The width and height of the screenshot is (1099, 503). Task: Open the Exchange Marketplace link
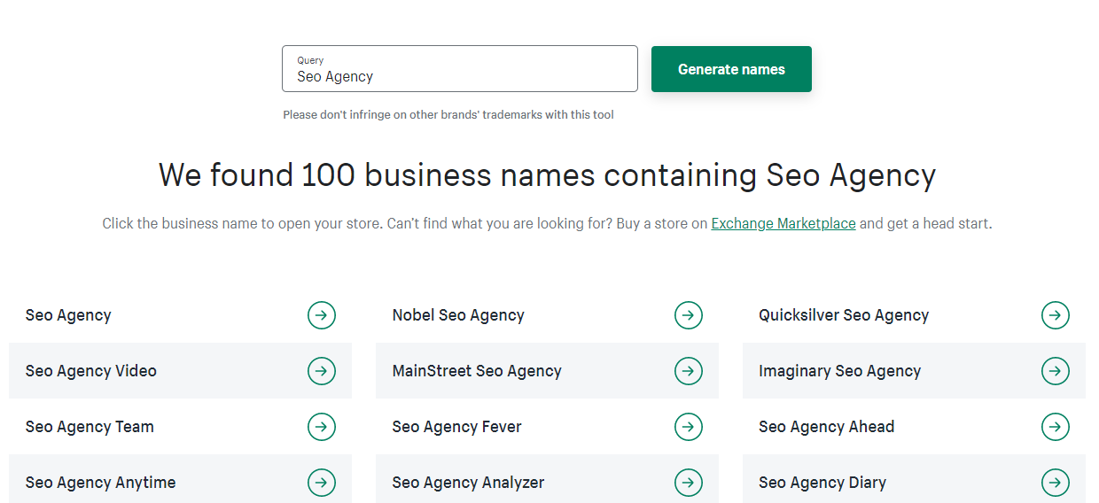pos(783,223)
